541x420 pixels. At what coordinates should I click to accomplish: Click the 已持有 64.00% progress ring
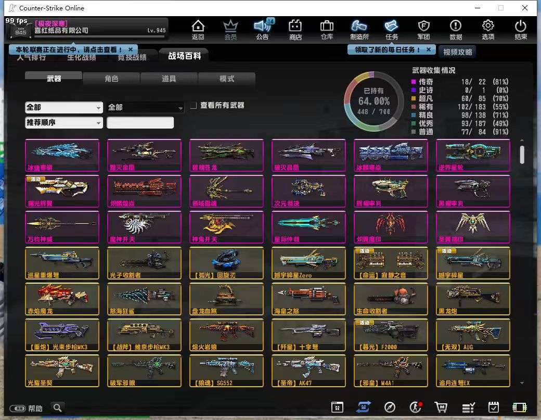pyautogui.click(x=374, y=101)
